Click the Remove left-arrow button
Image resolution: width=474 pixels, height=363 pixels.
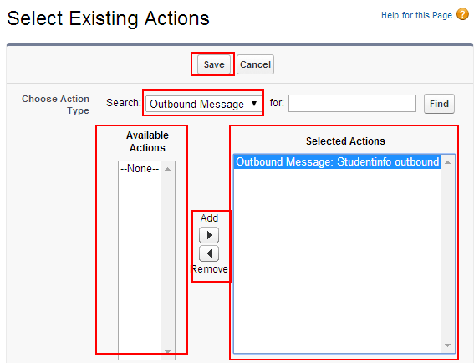tap(209, 253)
